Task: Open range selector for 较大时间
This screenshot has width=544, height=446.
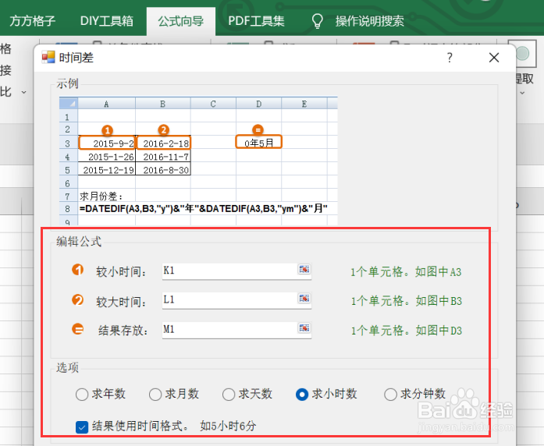Action: [304, 299]
